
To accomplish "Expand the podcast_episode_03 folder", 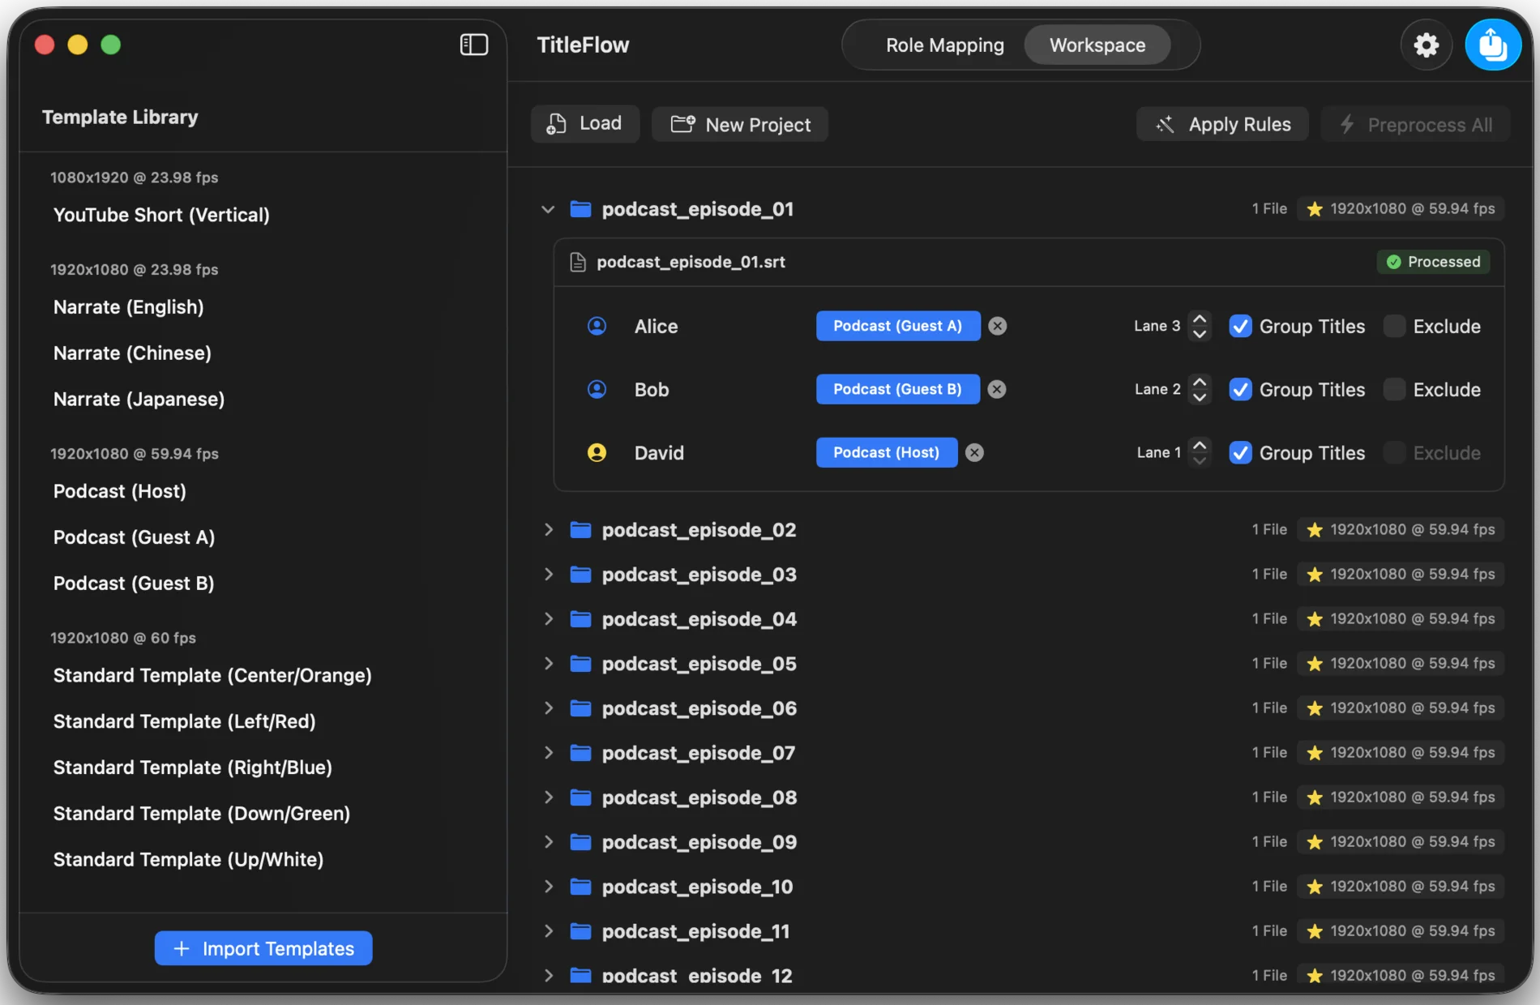I will pos(548,574).
